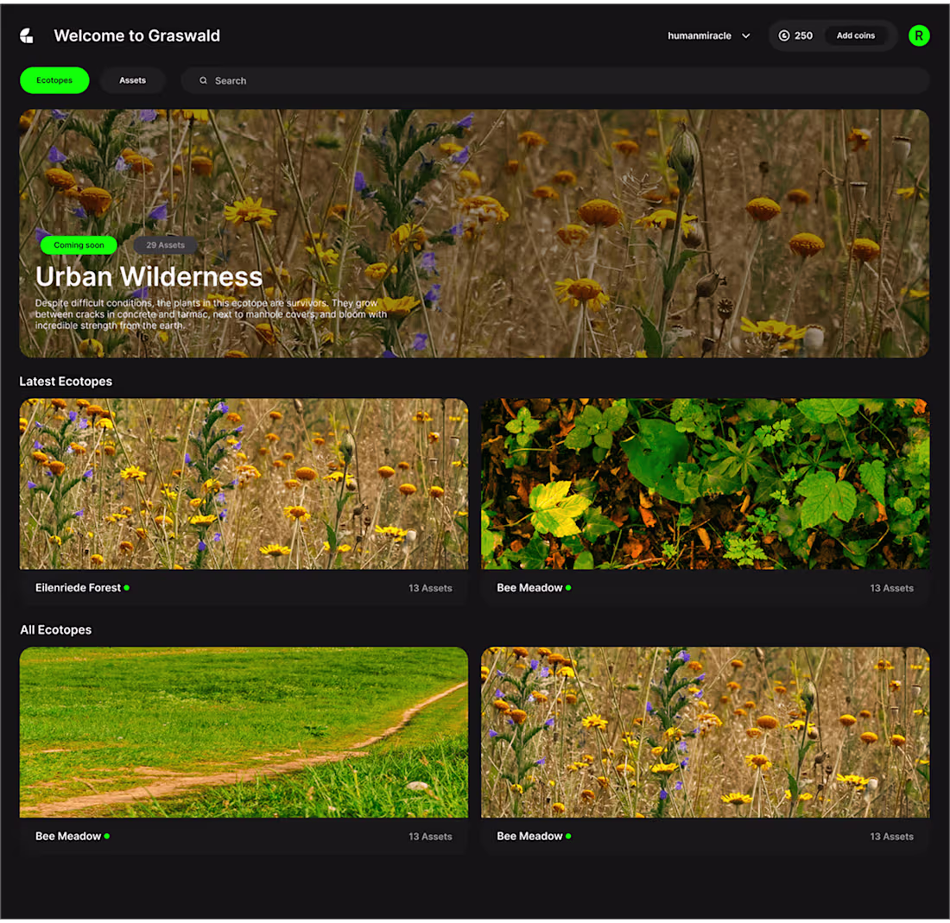The width and height of the screenshot is (950, 923).
Task: Open the Eilenriede Forest thumbnail
Action: (244, 484)
